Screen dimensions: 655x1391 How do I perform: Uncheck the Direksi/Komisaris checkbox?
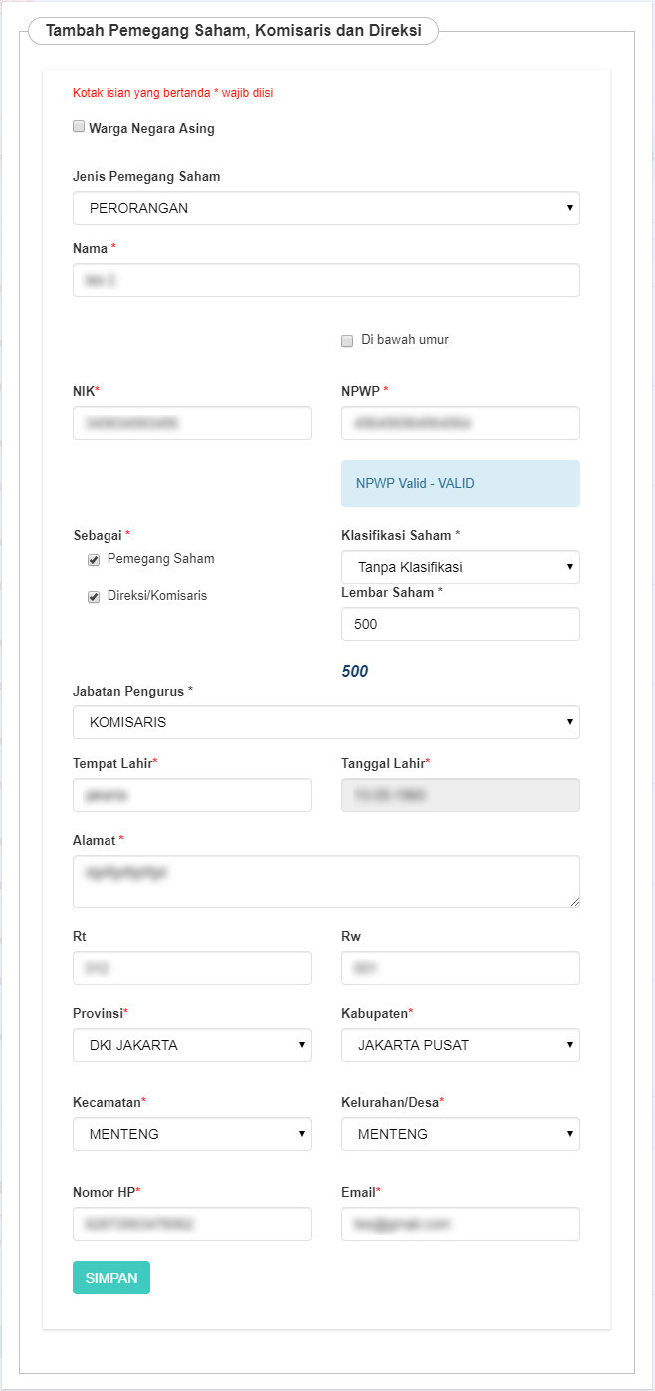click(94, 597)
